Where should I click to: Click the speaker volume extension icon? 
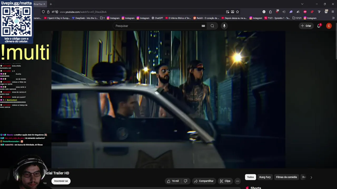coord(284,12)
